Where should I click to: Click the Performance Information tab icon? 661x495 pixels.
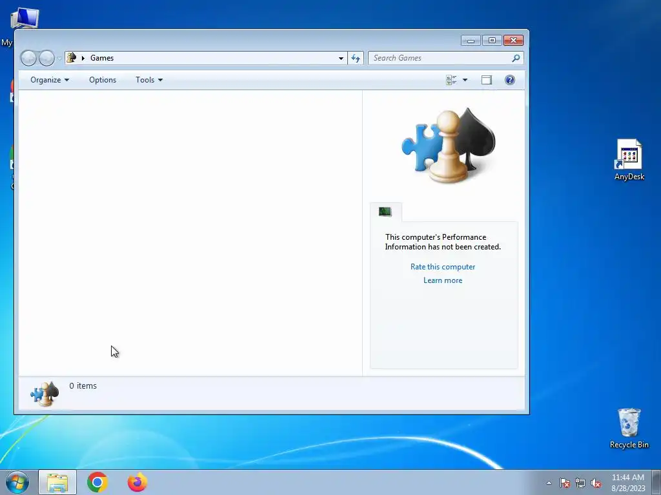385,211
